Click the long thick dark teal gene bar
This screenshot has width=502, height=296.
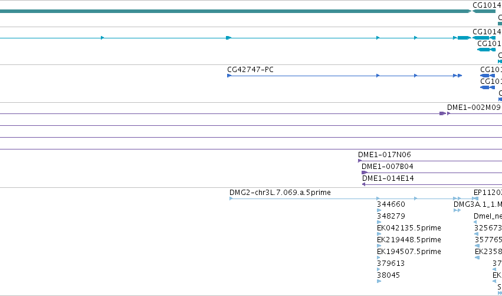[x=235, y=11]
